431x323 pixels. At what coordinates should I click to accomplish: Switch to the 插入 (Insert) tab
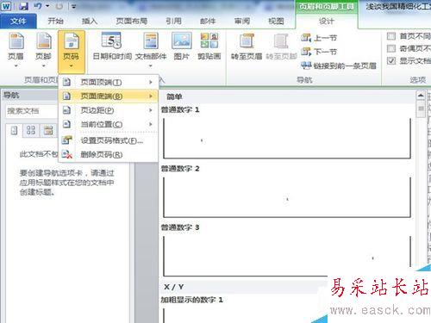click(x=90, y=21)
